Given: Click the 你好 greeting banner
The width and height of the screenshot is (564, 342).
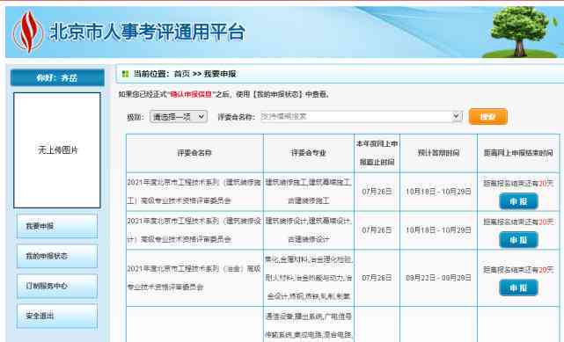Looking at the screenshot, I should (x=57, y=77).
